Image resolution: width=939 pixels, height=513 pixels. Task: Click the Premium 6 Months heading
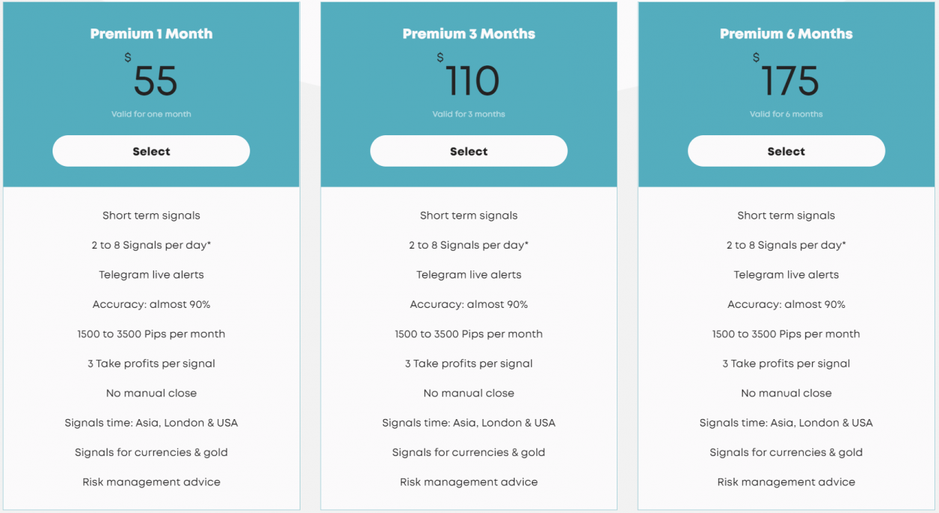[x=787, y=34]
